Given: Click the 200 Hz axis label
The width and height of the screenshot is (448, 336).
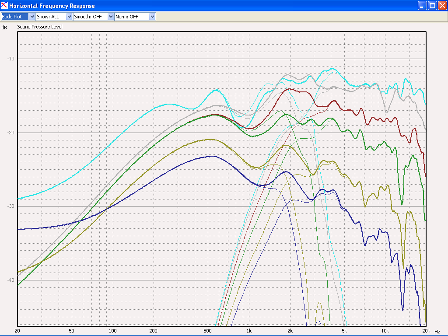Looking at the screenshot, I should [x=154, y=331].
